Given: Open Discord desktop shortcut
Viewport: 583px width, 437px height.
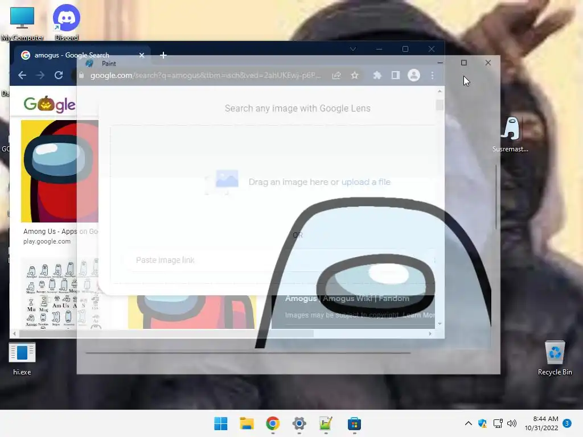Looking at the screenshot, I should 66,23.
